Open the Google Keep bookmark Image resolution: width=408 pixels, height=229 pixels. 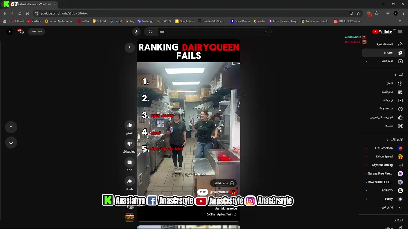pos(185,21)
